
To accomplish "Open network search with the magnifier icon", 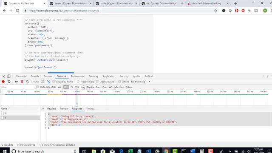I will point(28,82).
